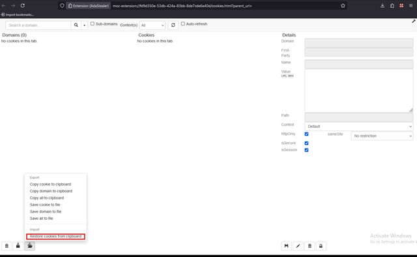
Task: Reload the page with the refresh icon
Action: click(23, 6)
